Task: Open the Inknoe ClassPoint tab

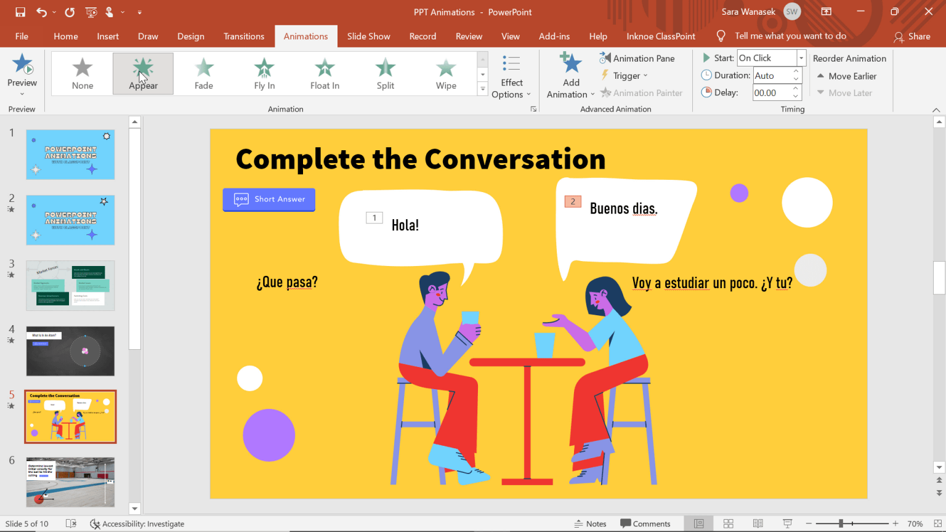Action: [x=660, y=36]
